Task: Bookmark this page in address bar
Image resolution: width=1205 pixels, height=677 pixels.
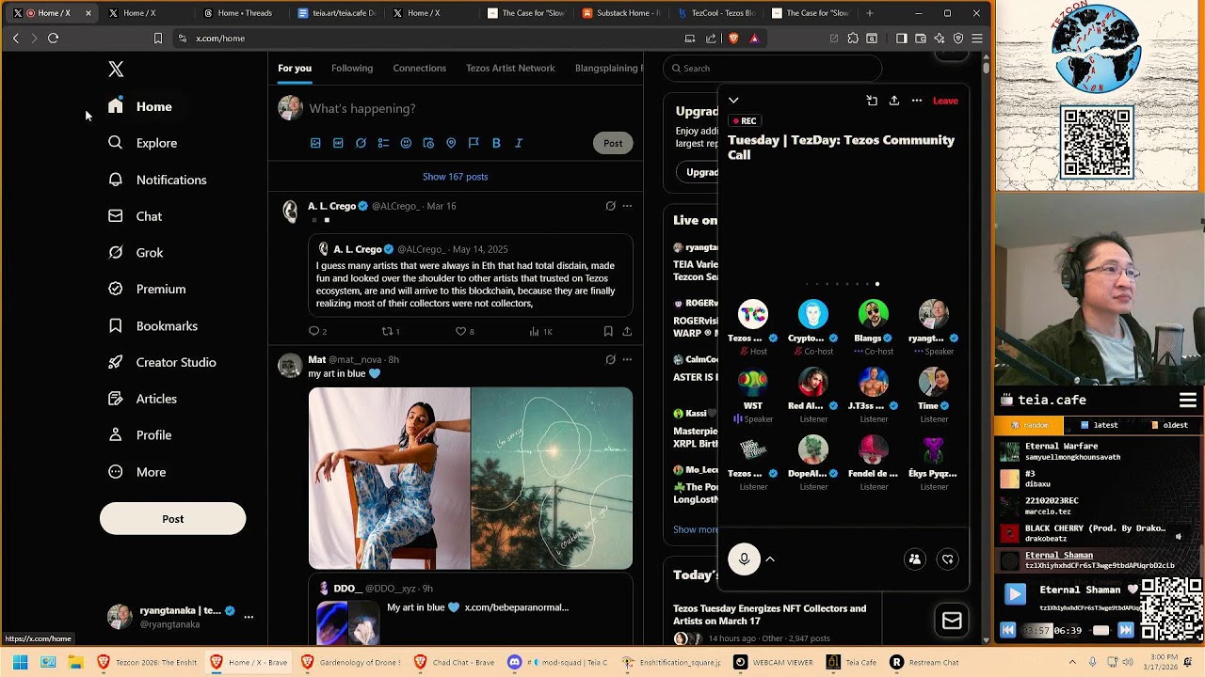Action: pyautogui.click(x=157, y=39)
